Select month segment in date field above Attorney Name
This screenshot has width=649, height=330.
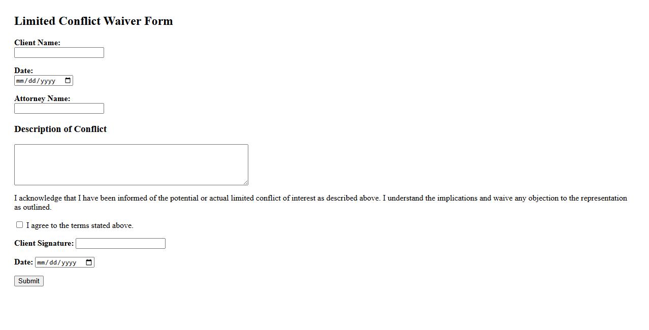click(20, 81)
